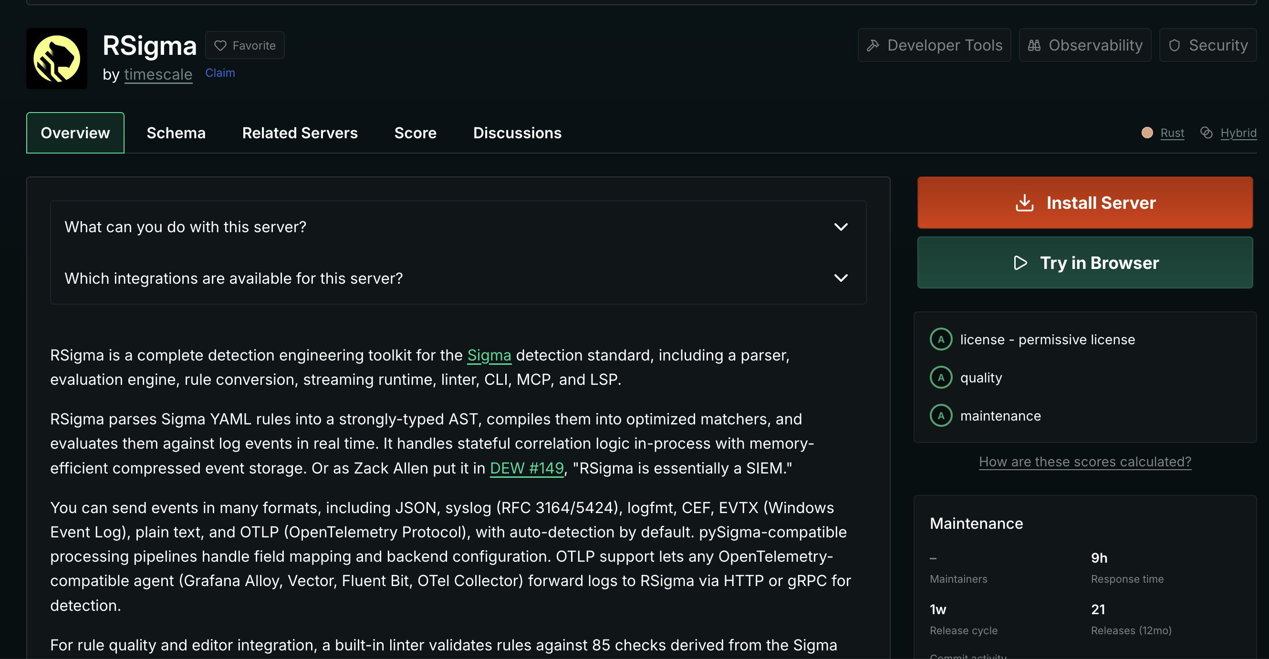Click the Claim link
The width and height of the screenshot is (1269, 659).
[220, 73]
